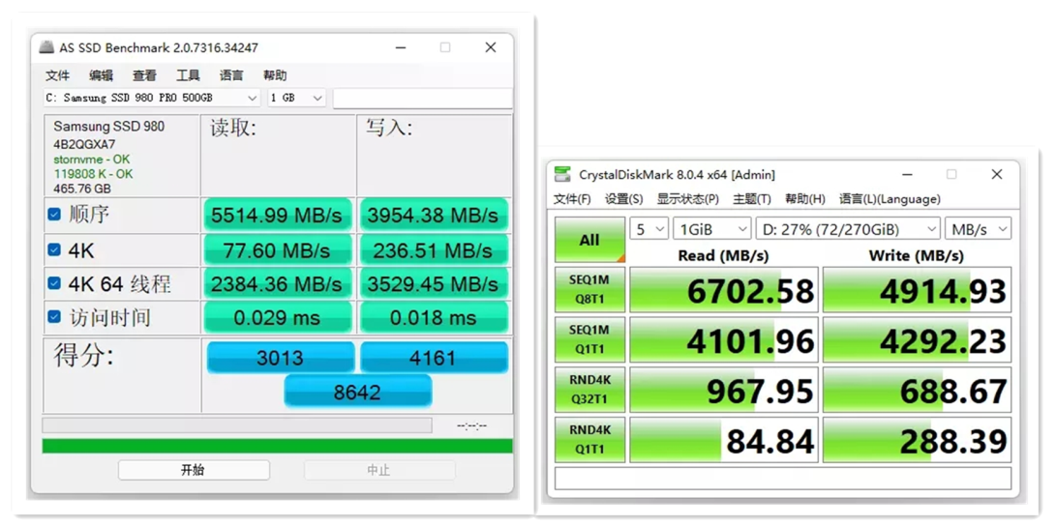The image size is (1056, 526).
Task: Run the RND4K Q1T1 test
Action: click(590, 439)
